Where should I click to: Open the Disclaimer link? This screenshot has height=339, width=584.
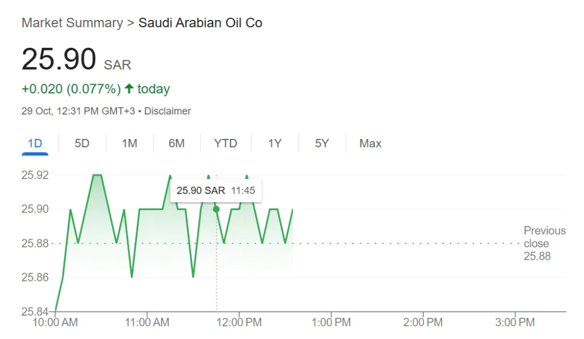(x=167, y=111)
